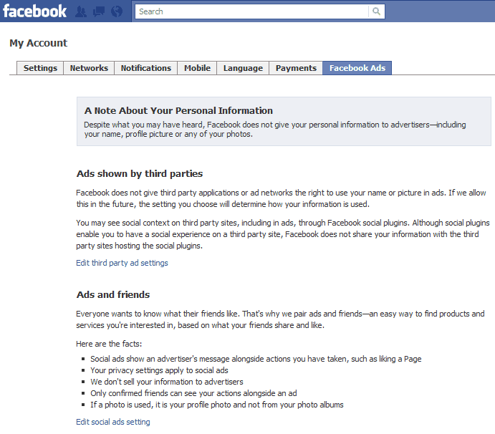The height and width of the screenshot is (434, 495).
Task: Open Edit third party ad settings
Action: (x=122, y=263)
